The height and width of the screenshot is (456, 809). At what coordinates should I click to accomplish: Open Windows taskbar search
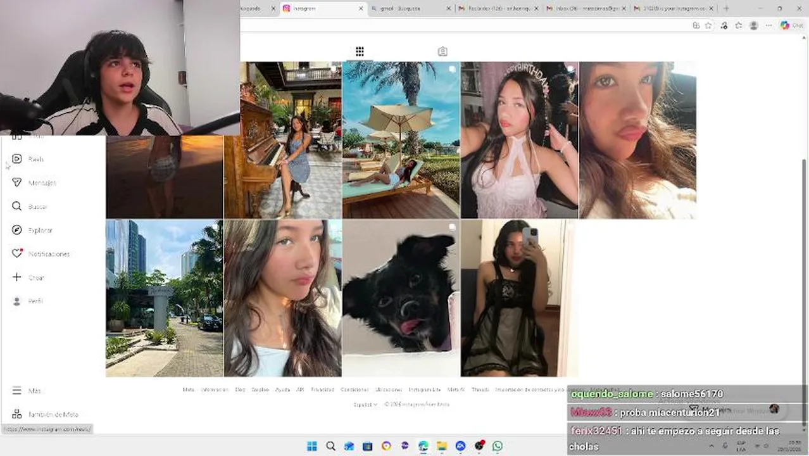[x=330, y=446]
